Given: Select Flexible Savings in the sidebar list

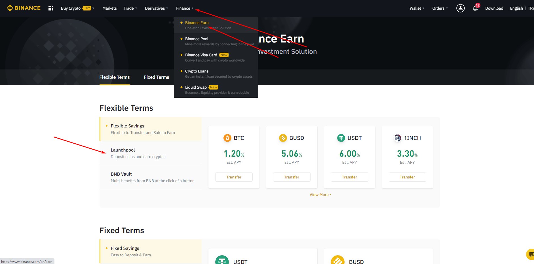Looking at the screenshot, I should click(151, 129).
